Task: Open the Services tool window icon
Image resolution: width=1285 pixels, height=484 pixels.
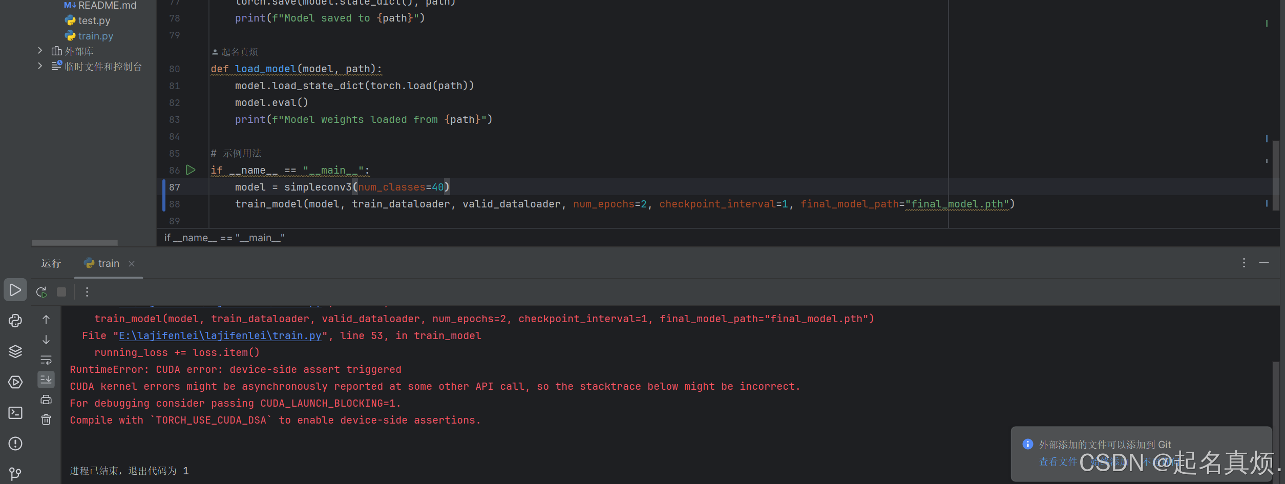Action: click(x=15, y=382)
